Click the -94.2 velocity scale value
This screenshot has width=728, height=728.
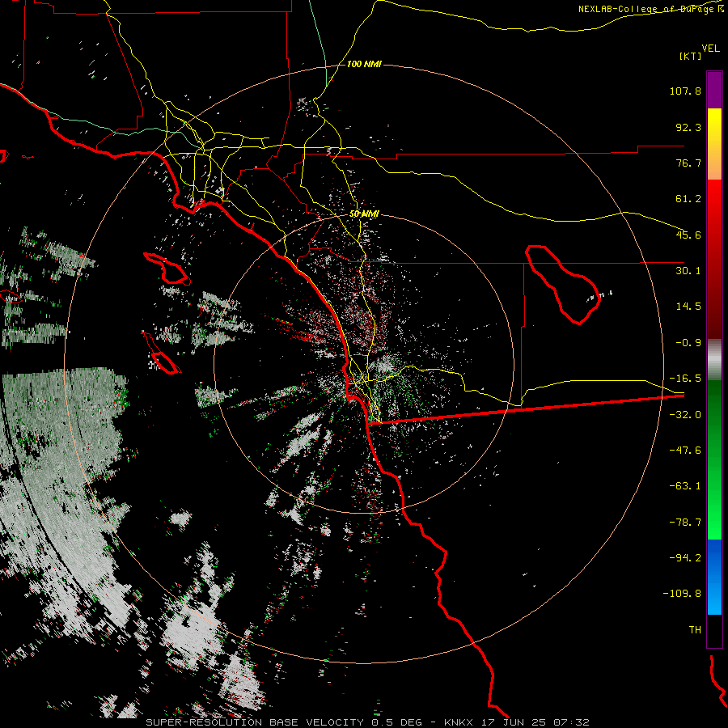tap(685, 558)
